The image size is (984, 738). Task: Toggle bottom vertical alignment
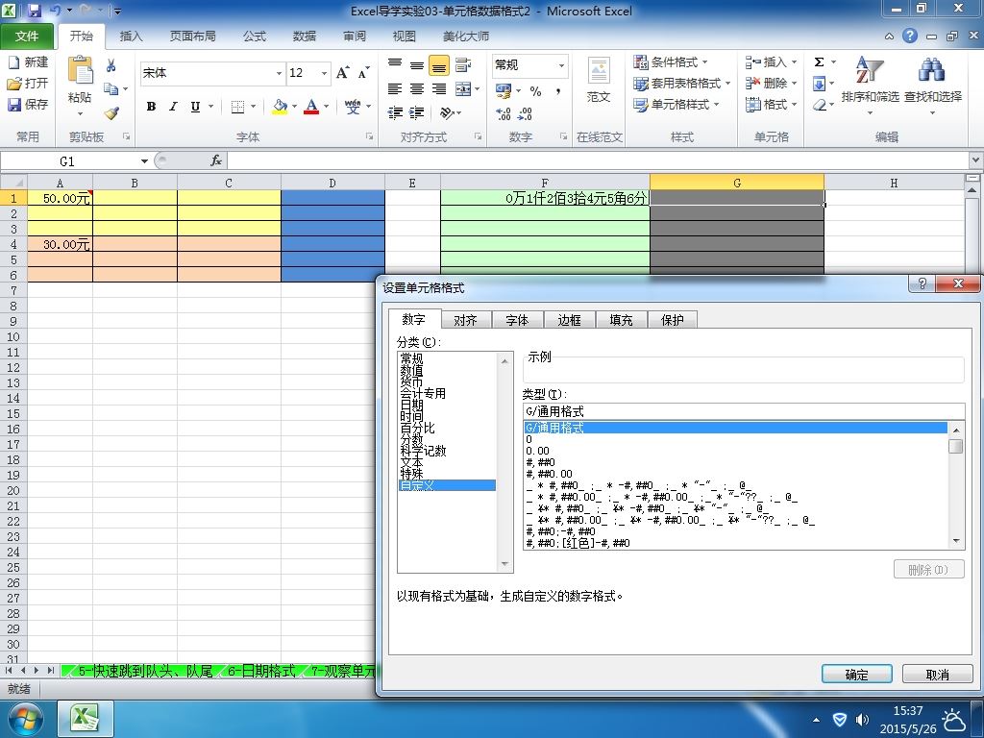pyautogui.click(x=439, y=64)
